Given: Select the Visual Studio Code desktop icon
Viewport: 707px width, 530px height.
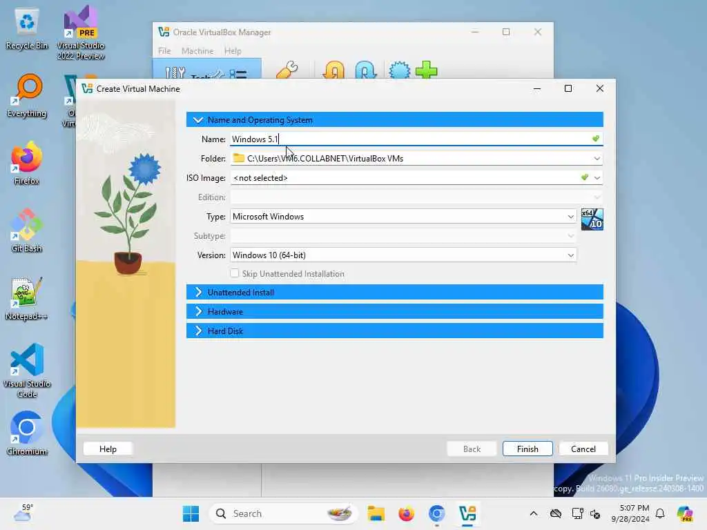Looking at the screenshot, I should pos(27,371).
